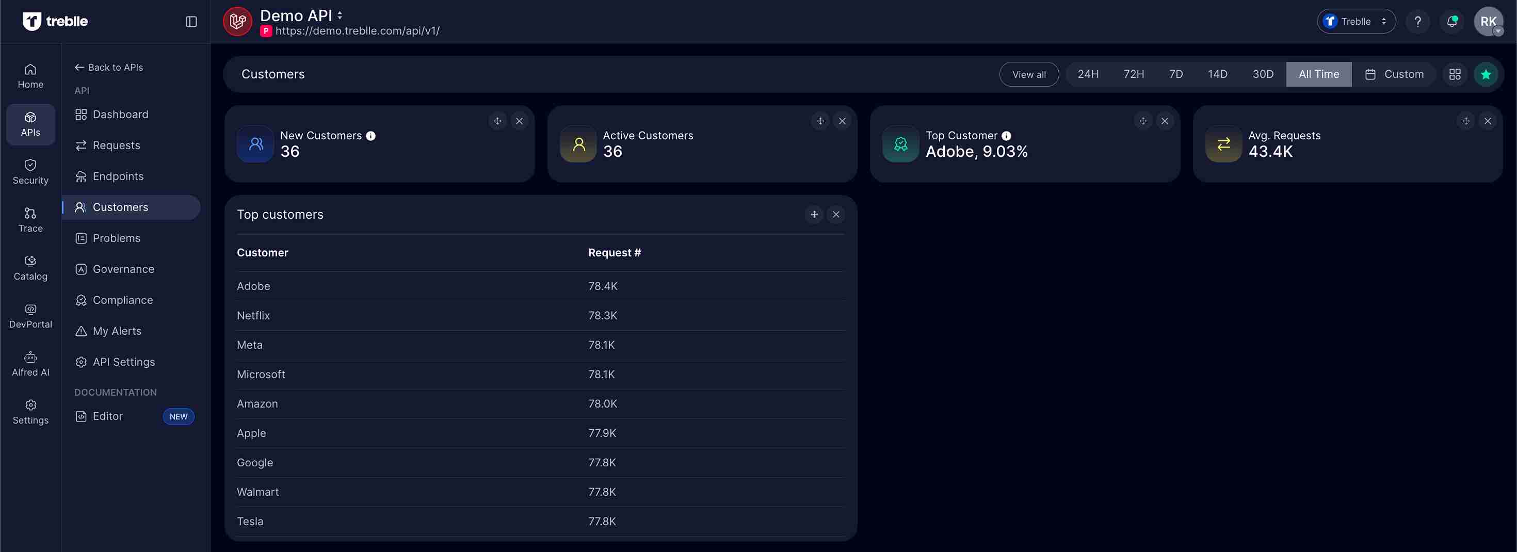Open the Alfred AI panel
Screen dimensions: 1517x552
pos(30,363)
